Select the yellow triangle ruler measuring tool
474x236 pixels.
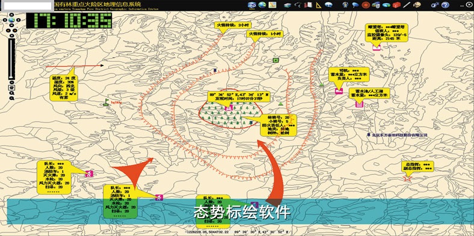[319, 5]
